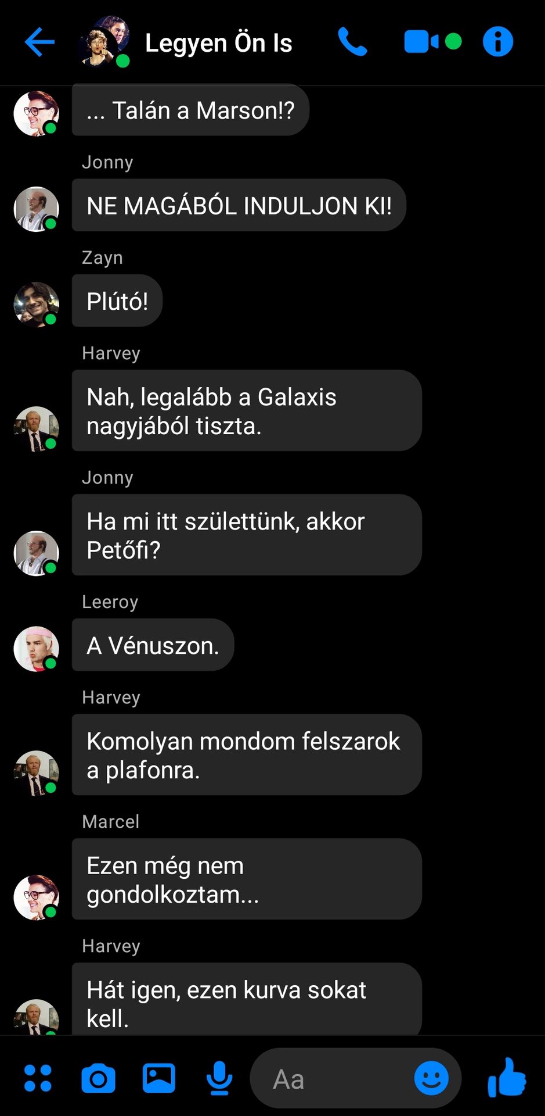Screen dimensions: 545x1116
Task: Tap Jonny's avatar next to the Petőfi message
Action: pos(37,553)
